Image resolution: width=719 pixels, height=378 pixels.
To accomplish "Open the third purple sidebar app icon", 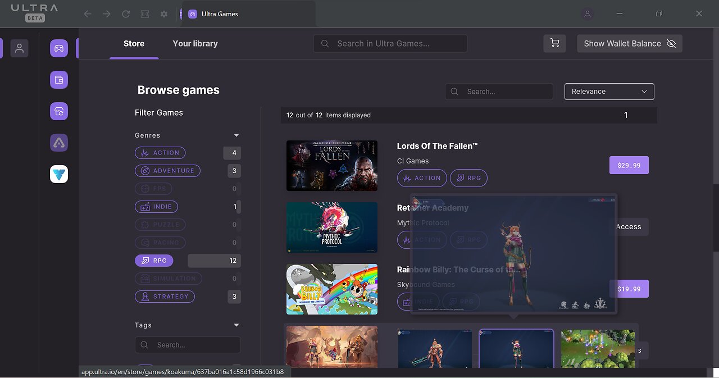I will pos(59,111).
